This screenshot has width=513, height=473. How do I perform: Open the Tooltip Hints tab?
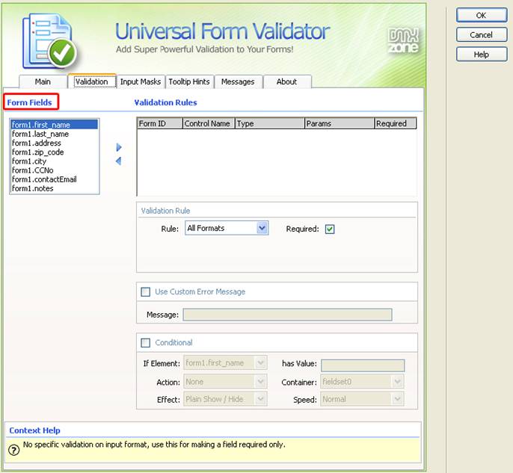[189, 81]
